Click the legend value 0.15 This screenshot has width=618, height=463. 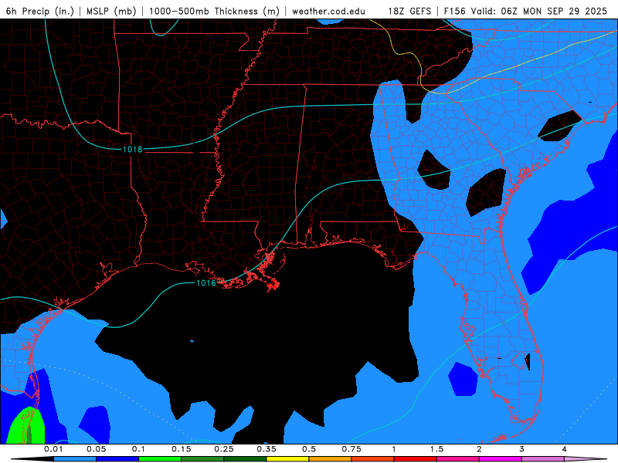point(182,449)
